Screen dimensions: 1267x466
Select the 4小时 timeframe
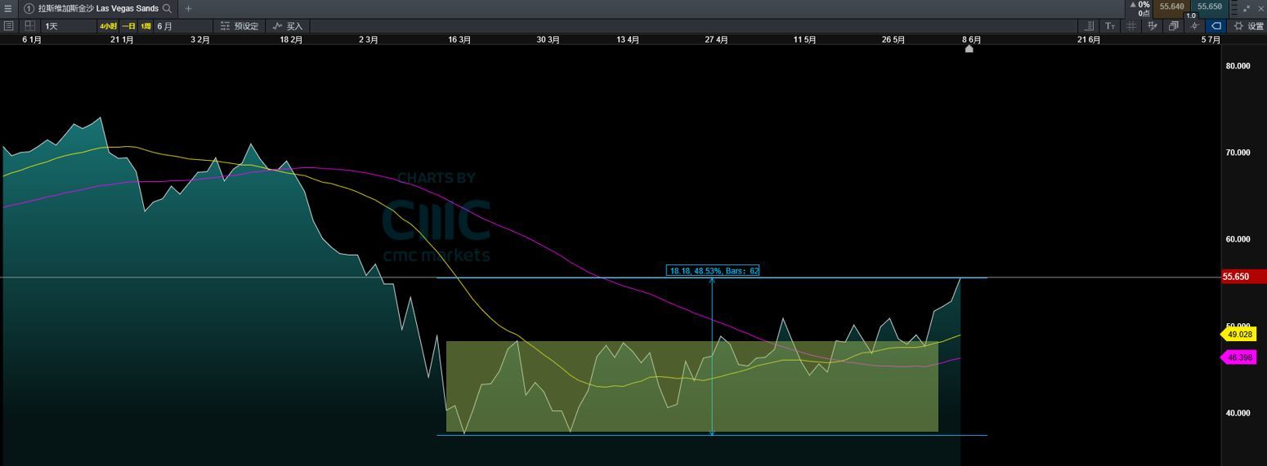pyautogui.click(x=109, y=26)
